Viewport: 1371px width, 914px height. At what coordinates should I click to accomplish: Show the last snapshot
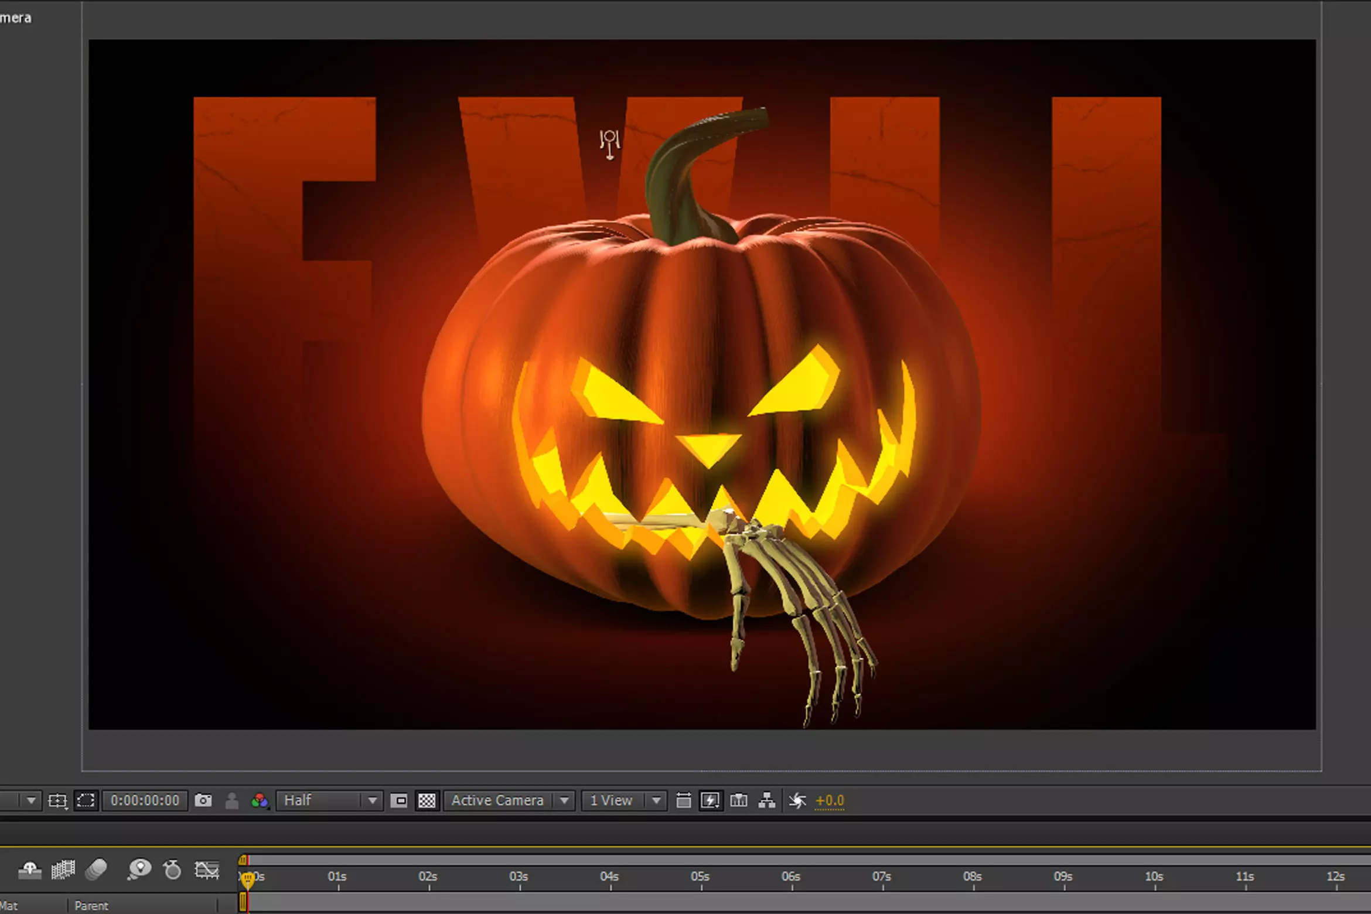(x=232, y=800)
